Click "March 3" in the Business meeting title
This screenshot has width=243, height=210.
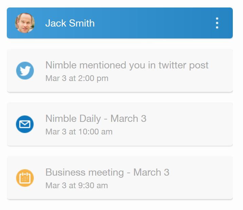click(x=151, y=173)
